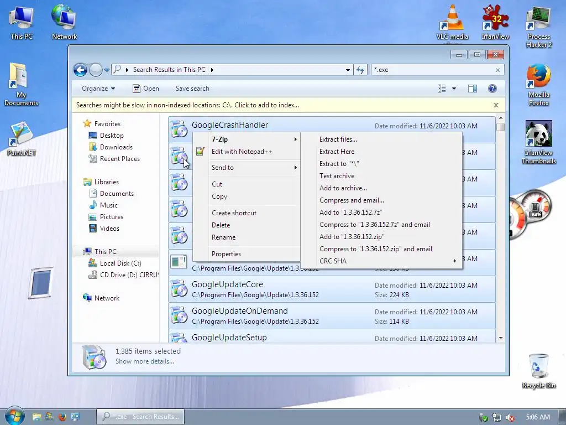
Task: Click arrow after Search Results in This PC
Action: 212,70
